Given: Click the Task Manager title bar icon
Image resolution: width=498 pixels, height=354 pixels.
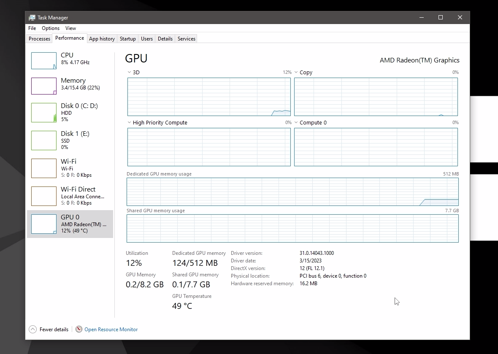Looking at the screenshot, I should [x=32, y=17].
